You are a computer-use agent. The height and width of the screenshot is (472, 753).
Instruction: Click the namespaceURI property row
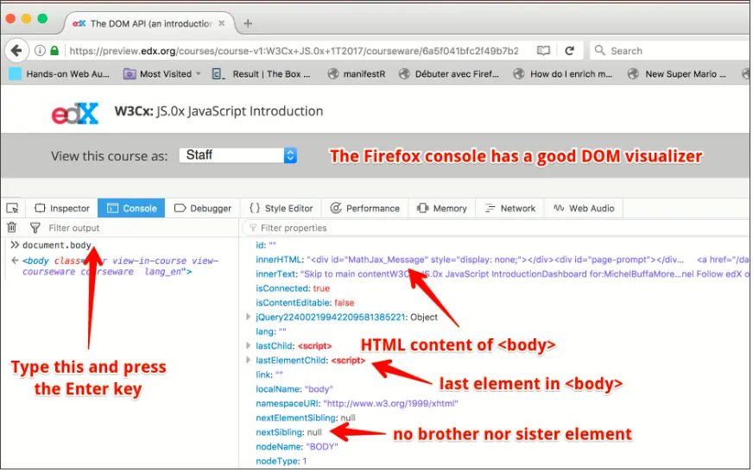click(x=357, y=404)
